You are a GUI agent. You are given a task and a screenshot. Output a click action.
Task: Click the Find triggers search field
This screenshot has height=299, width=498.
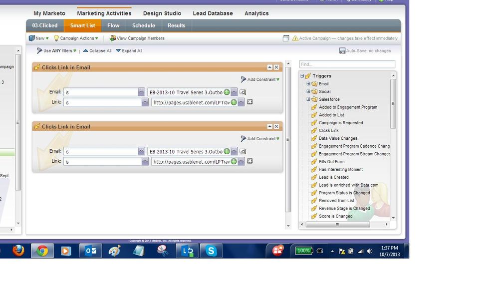(x=347, y=64)
